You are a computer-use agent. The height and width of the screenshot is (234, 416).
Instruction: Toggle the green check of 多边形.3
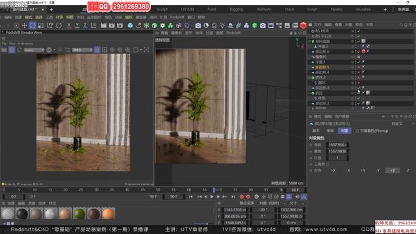359,88
